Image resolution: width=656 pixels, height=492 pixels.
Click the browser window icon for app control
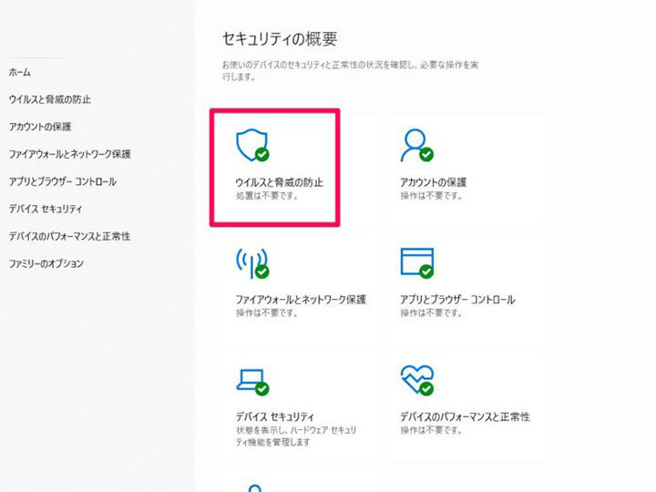(x=416, y=261)
